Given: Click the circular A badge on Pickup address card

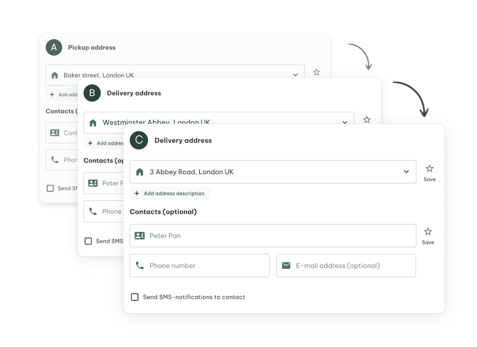Looking at the screenshot, I should [54, 47].
